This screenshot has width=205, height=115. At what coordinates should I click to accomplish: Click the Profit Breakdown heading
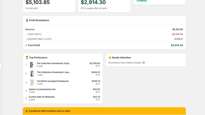pos(39,20)
